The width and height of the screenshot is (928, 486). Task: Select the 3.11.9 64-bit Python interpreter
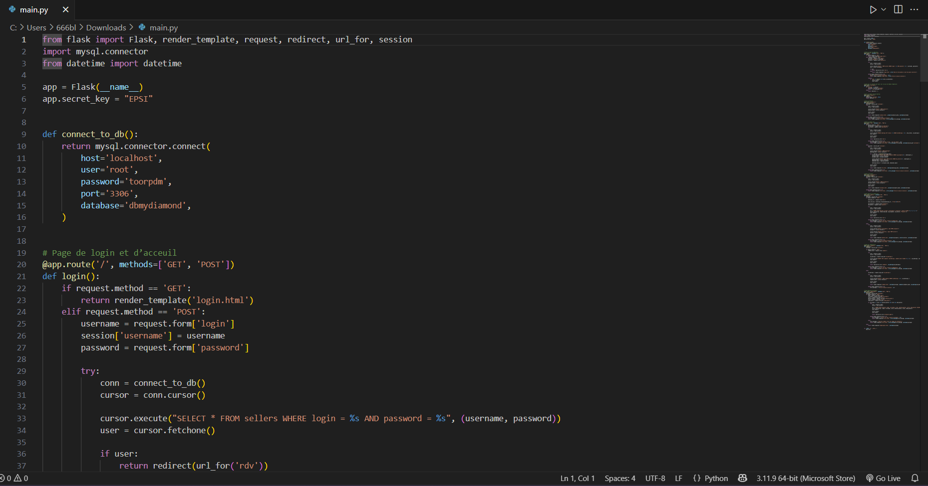(805, 478)
